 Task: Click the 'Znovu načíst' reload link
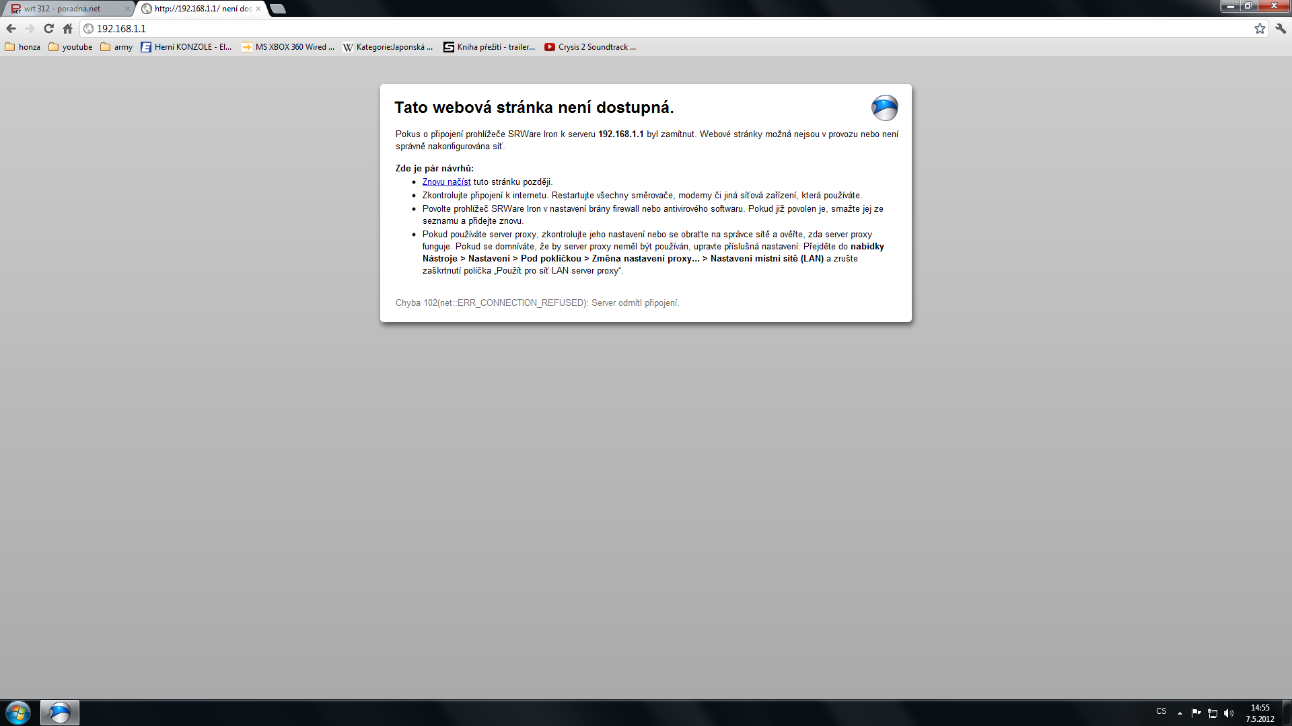coord(446,182)
